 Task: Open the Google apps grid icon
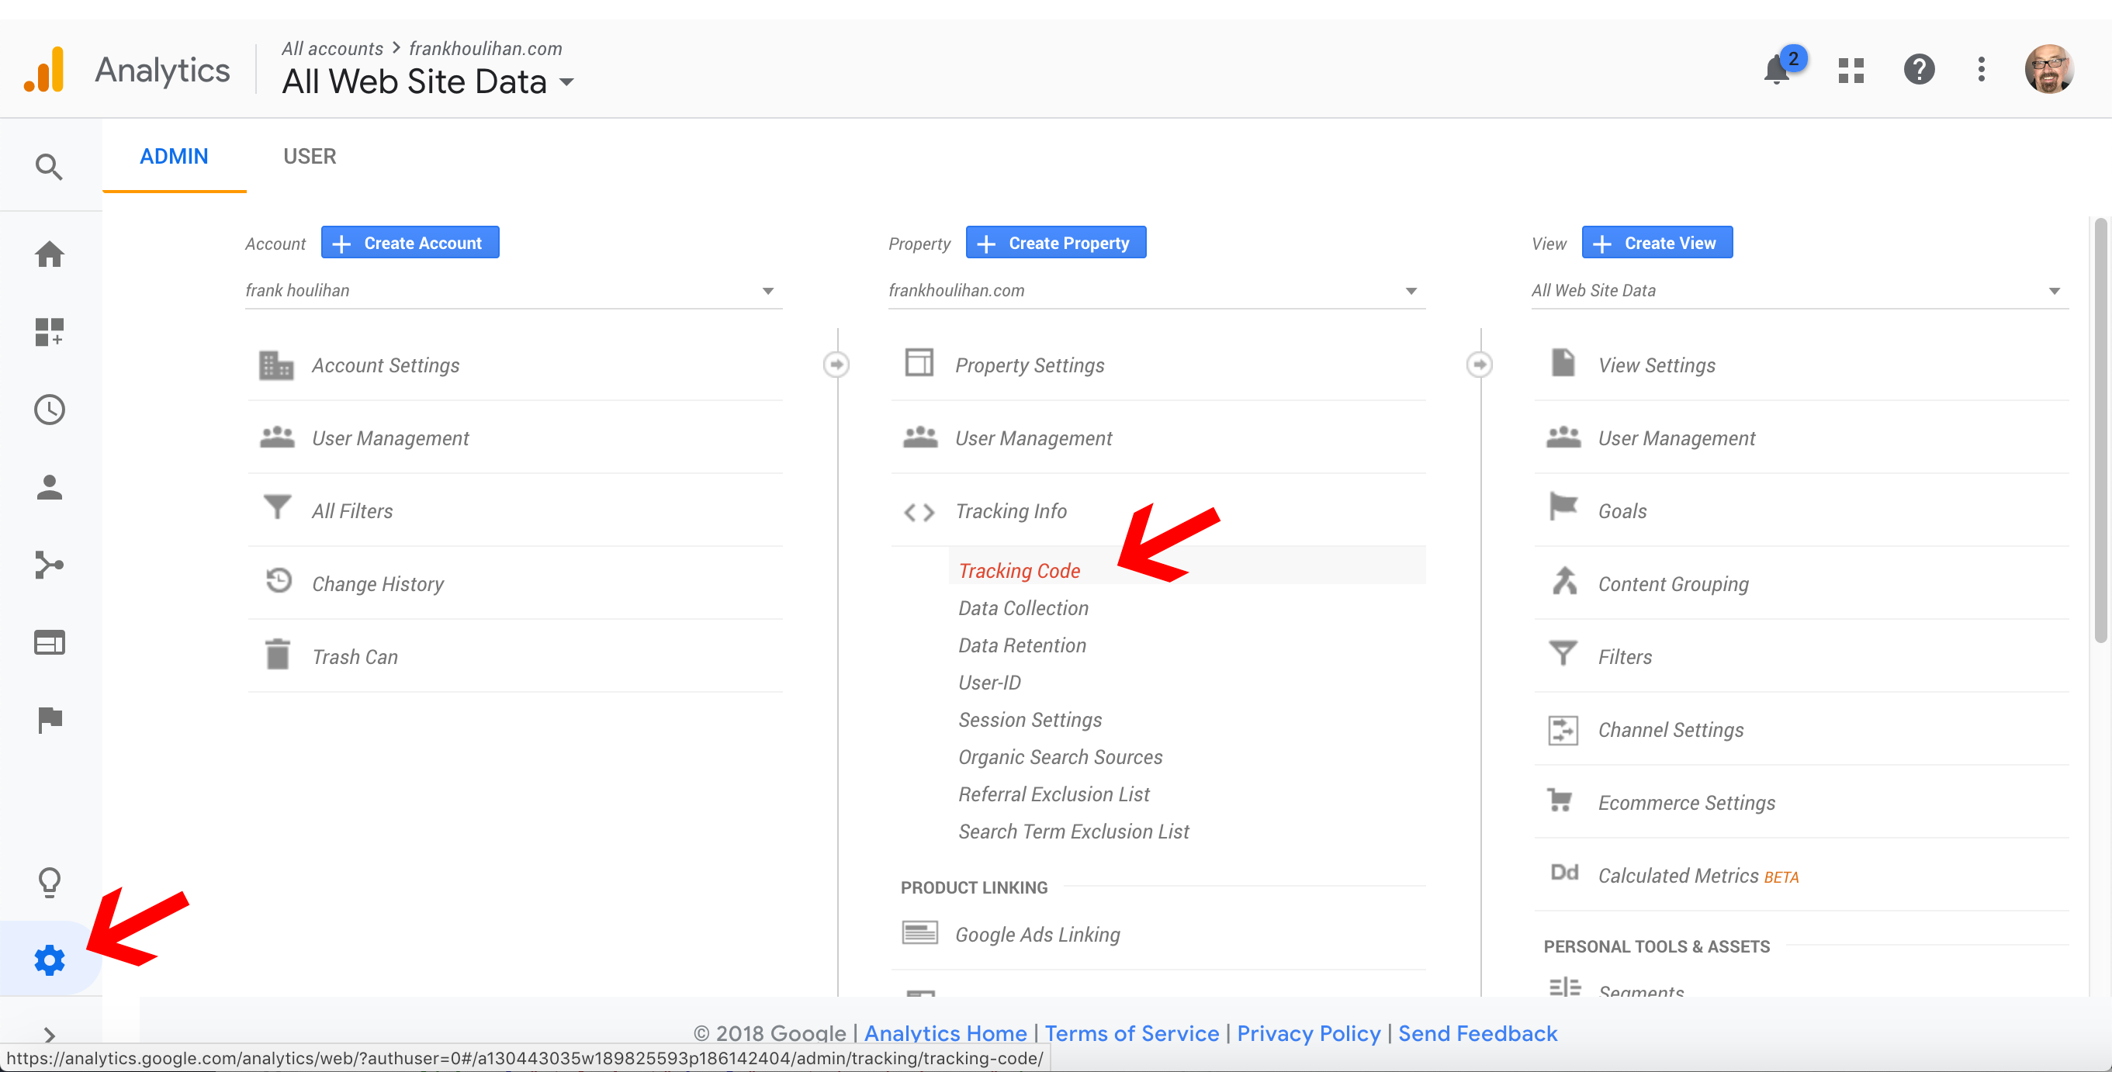[x=1851, y=71]
